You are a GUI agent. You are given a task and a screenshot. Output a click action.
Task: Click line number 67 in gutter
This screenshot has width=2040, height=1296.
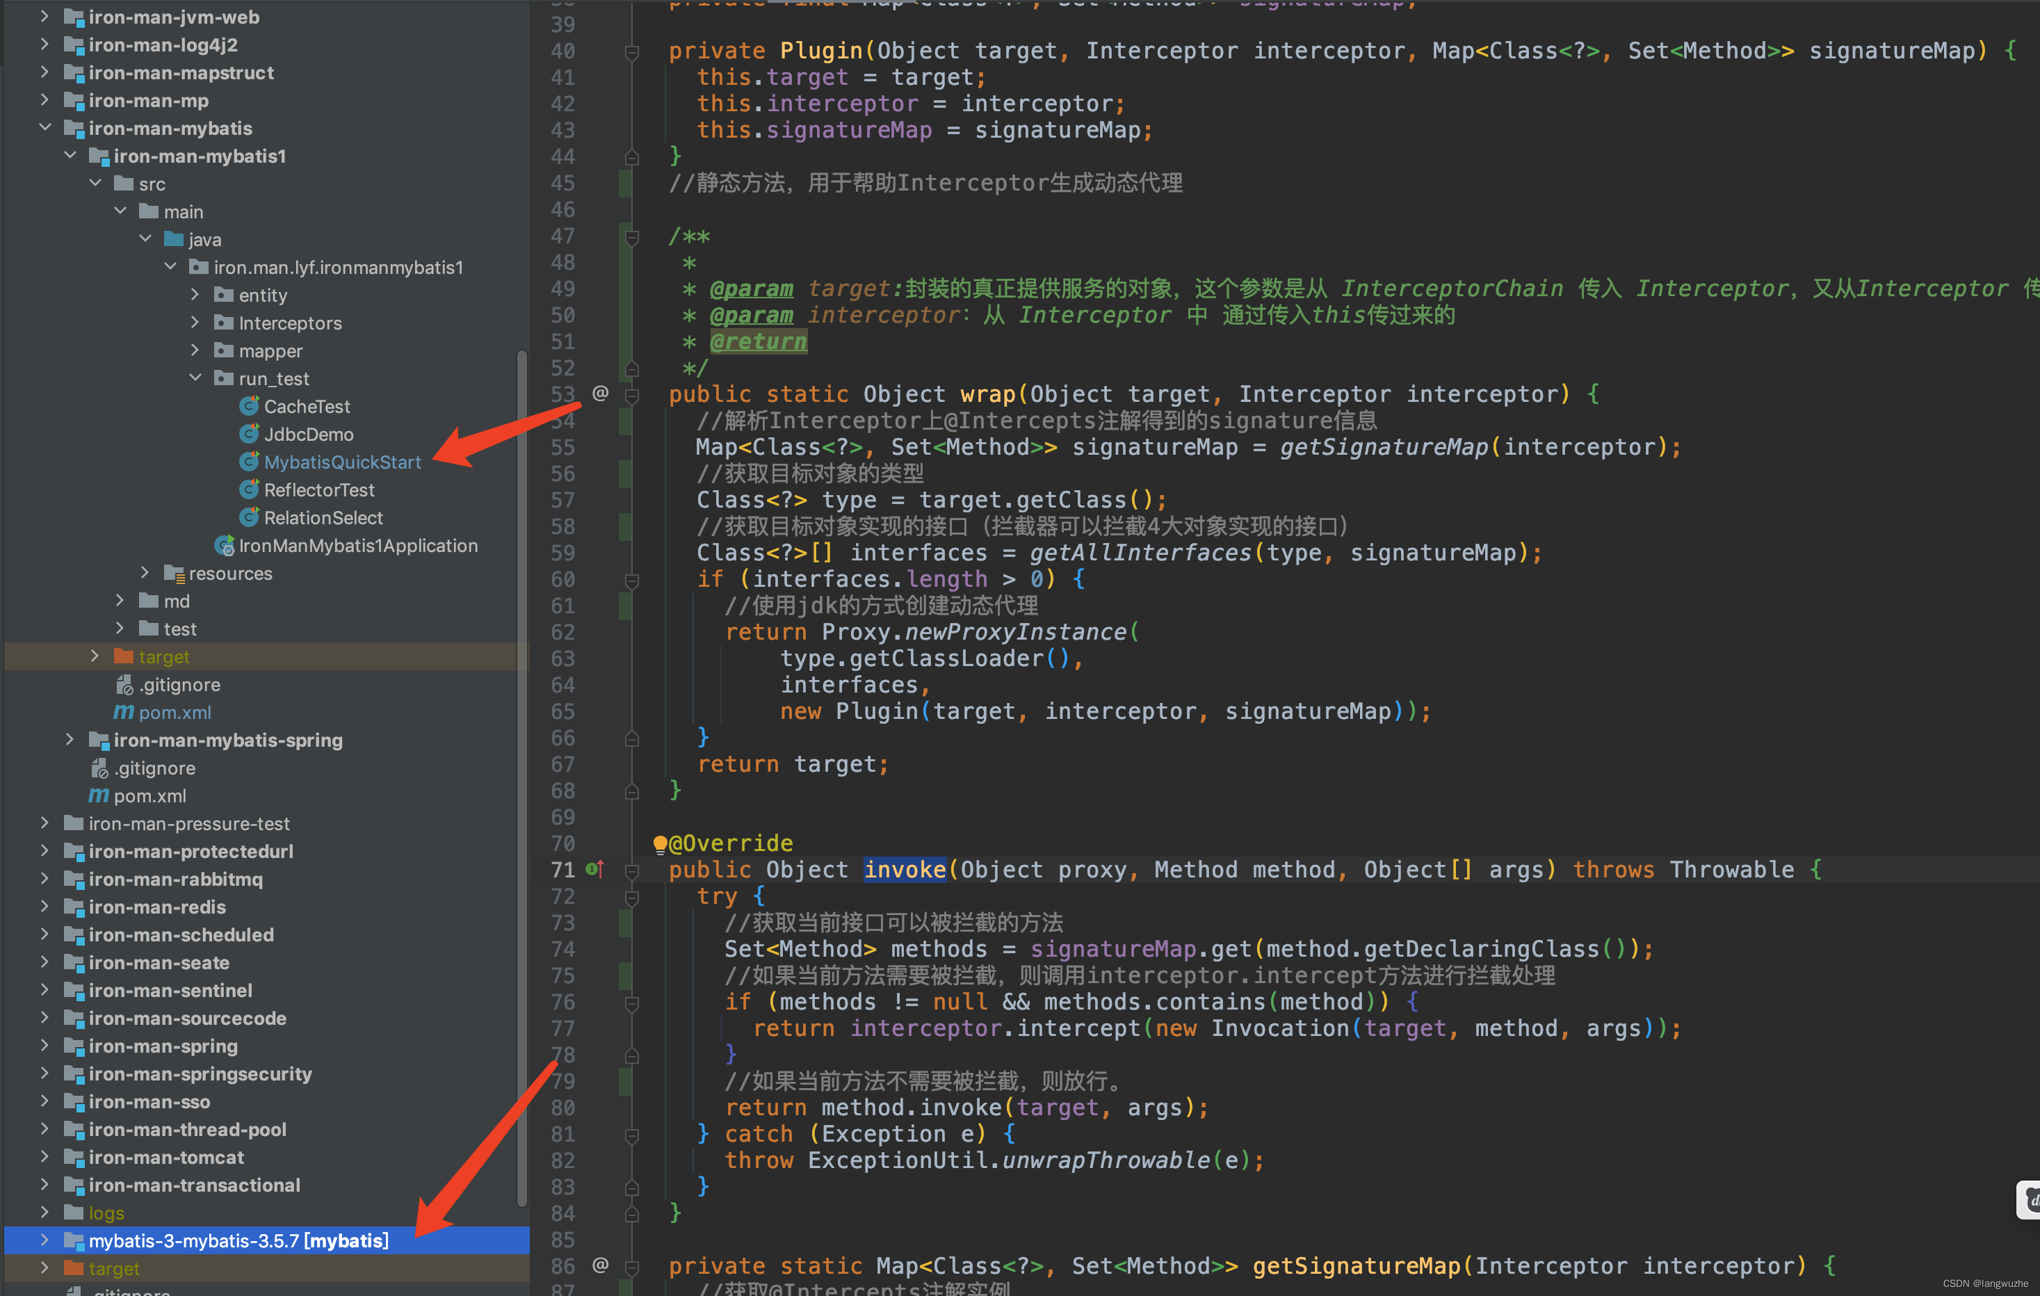(x=562, y=764)
